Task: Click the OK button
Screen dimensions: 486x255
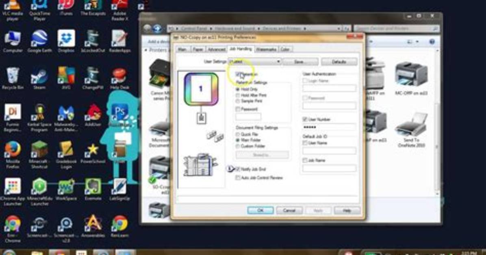Action: 260,211
